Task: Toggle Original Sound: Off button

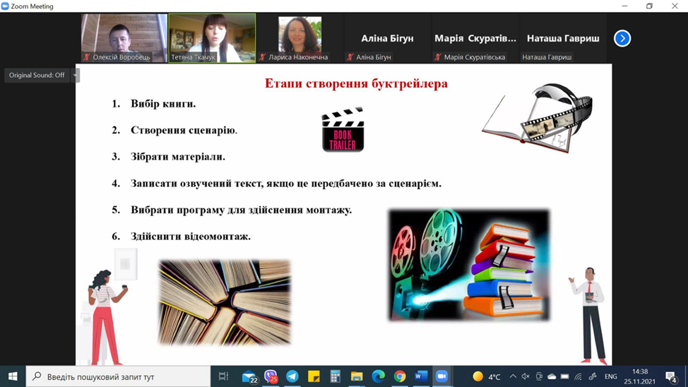Action: point(37,75)
